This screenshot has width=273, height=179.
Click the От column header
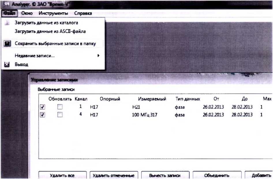pyautogui.click(x=216, y=99)
